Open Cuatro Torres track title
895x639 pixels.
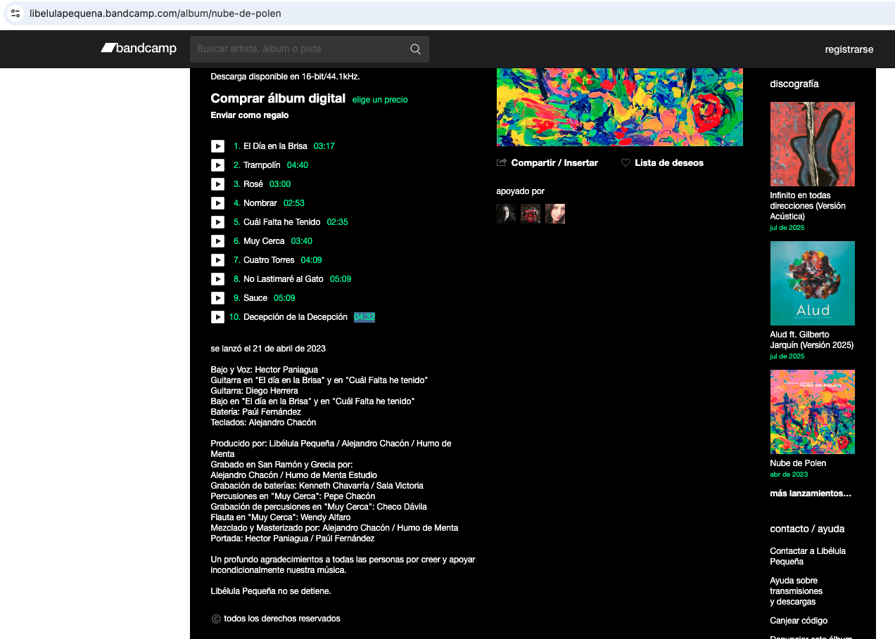(x=269, y=260)
